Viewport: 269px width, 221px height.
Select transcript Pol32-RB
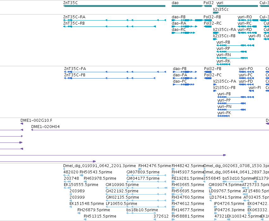coord(208,20)
